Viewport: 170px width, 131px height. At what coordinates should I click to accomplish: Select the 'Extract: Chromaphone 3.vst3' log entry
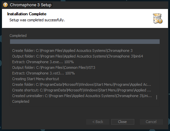43,73
